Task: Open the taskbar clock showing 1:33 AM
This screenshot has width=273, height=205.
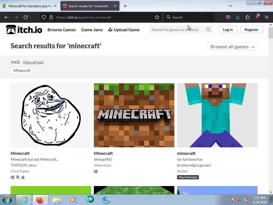Action: tap(259, 200)
